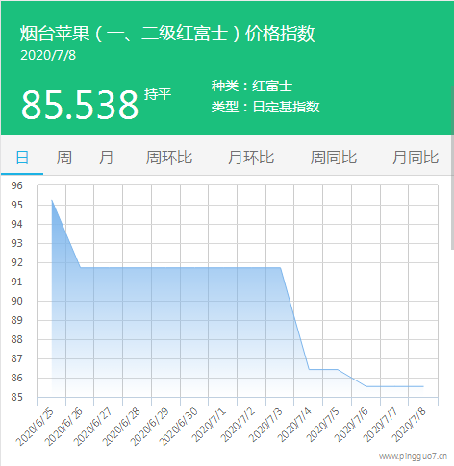Open the 月 monthly tab
Screen dimensions: 454x466
[106, 158]
